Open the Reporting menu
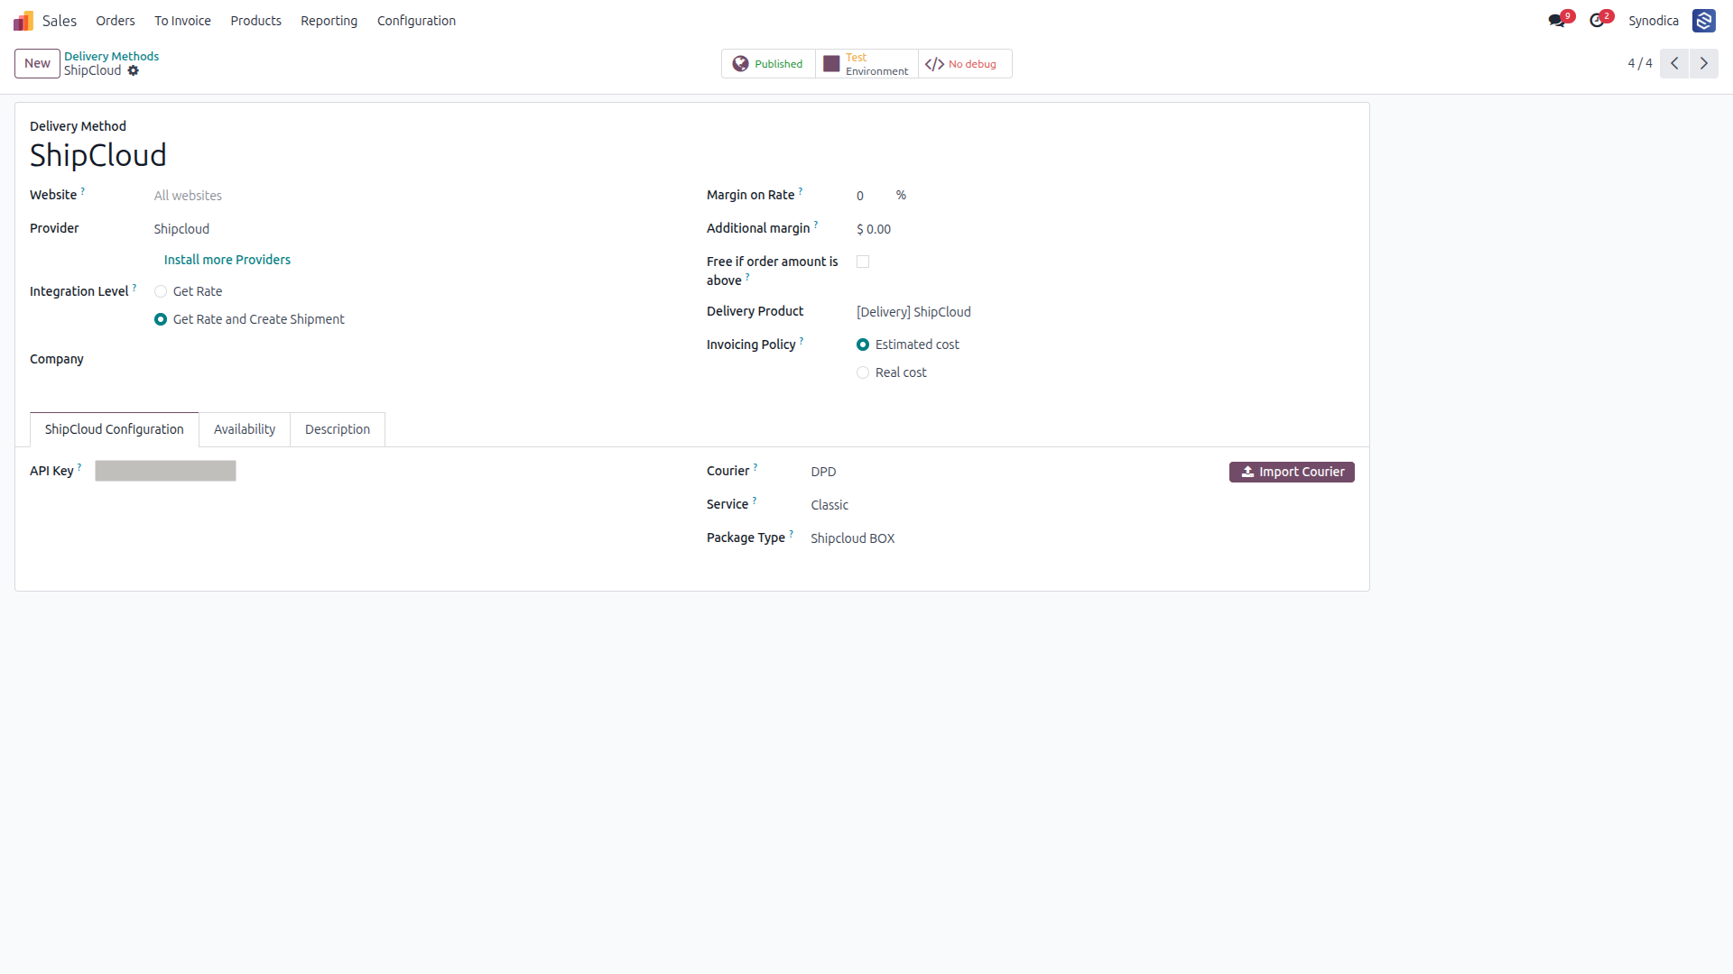Image resolution: width=1733 pixels, height=974 pixels. coord(329,21)
